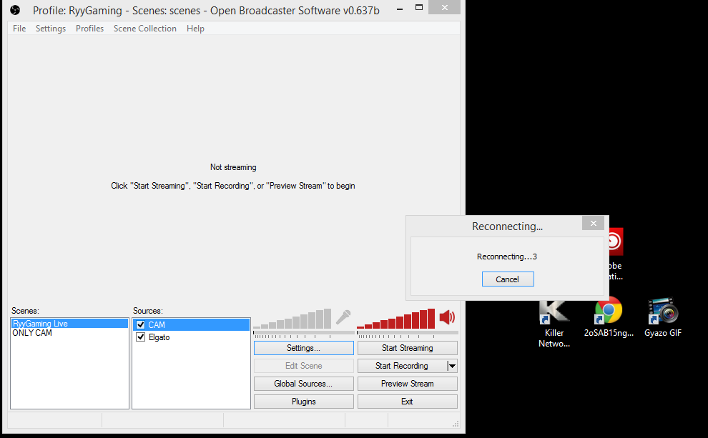Open the File menu
The image size is (708, 438).
19,29
